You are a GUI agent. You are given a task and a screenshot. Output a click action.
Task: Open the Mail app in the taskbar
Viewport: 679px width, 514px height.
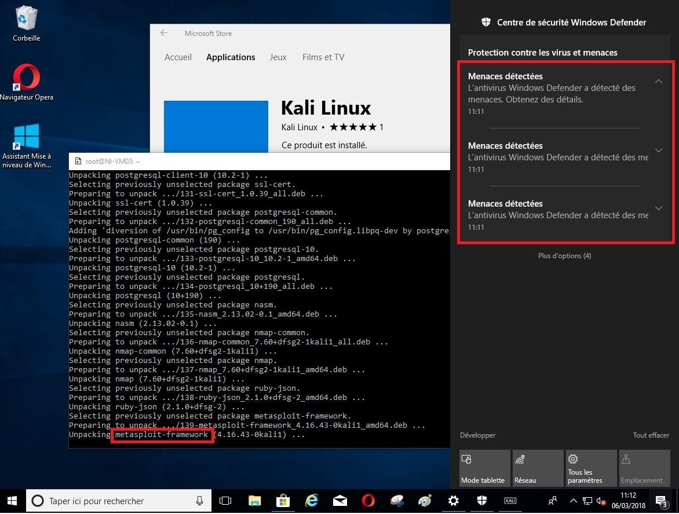340,501
